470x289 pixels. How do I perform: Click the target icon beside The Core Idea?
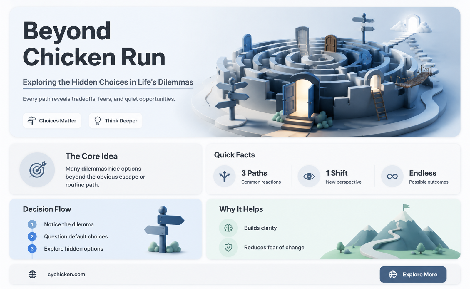[x=37, y=169]
